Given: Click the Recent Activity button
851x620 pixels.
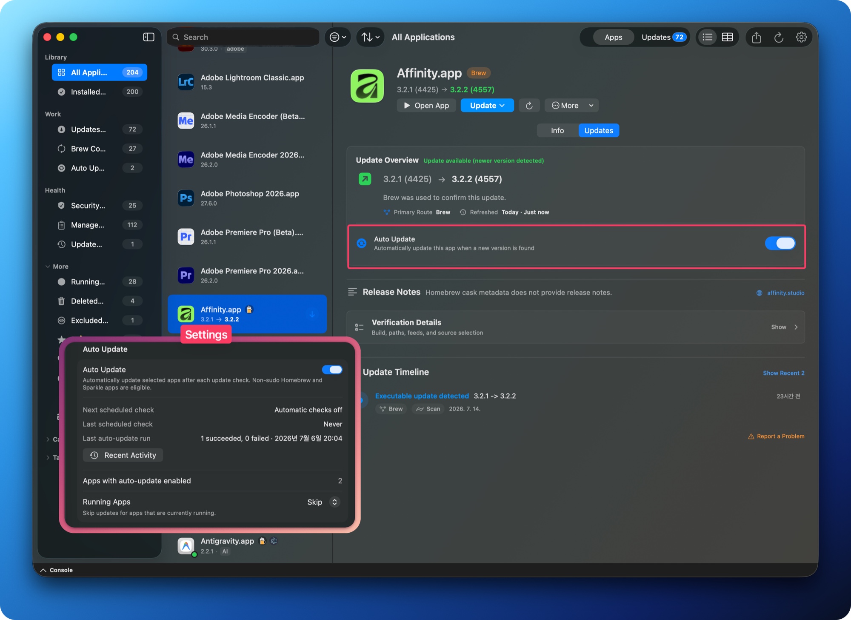Looking at the screenshot, I should pos(123,455).
